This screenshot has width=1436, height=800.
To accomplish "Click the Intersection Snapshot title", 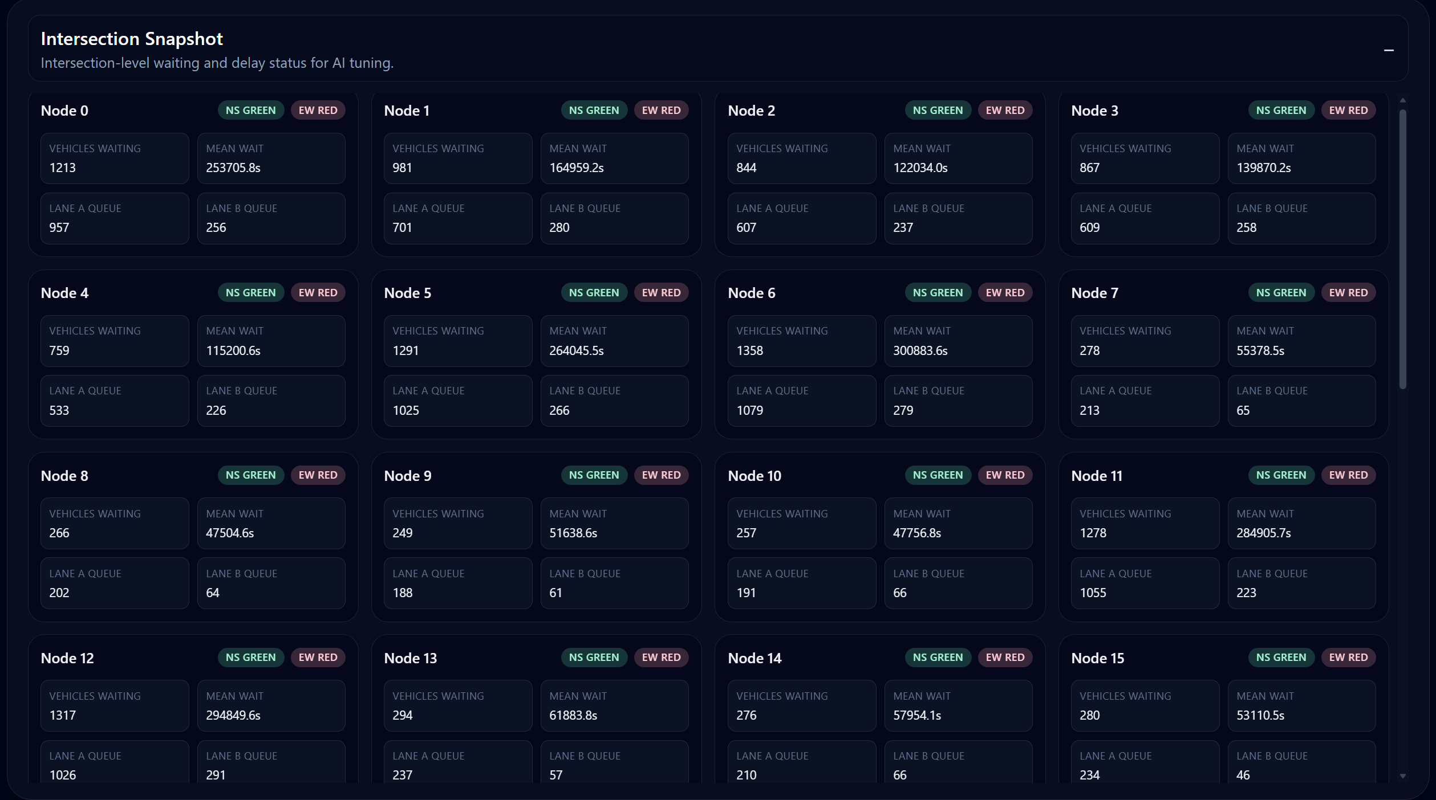I will coord(132,39).
